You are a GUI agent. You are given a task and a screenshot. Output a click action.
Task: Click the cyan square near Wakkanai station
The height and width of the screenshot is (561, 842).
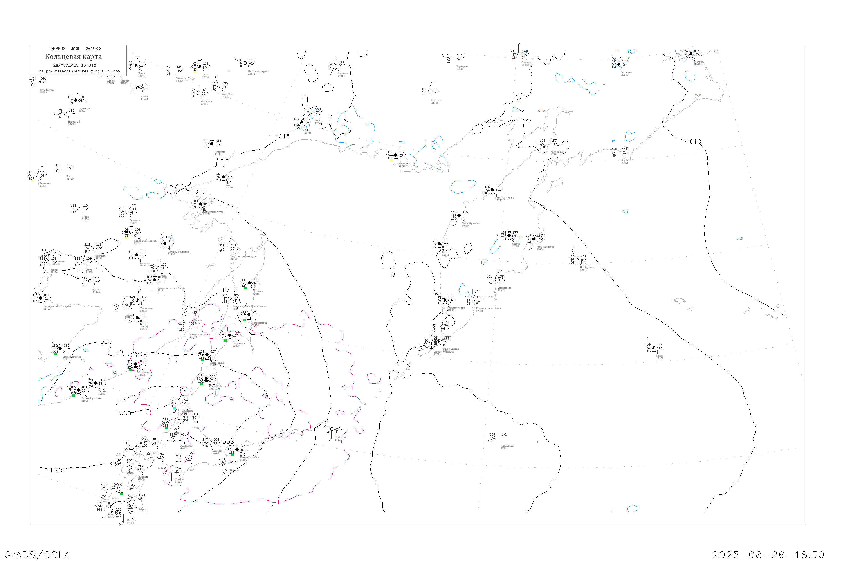pos(174,408)
